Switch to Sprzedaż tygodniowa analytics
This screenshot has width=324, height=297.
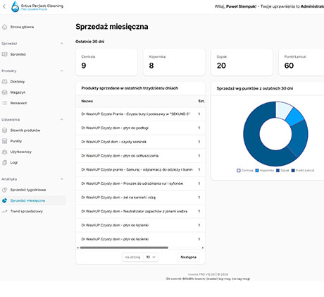[x=33, y=190]
